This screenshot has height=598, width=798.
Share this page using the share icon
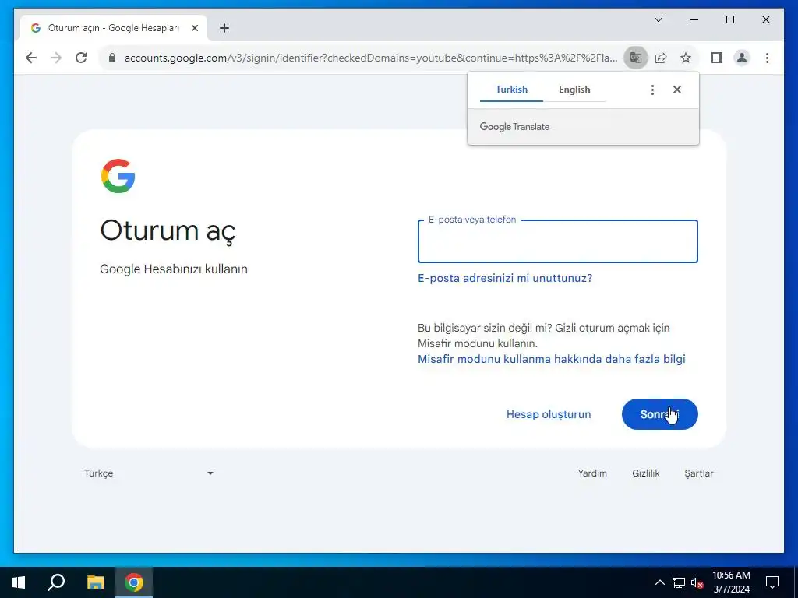click(x=661, y=58)
